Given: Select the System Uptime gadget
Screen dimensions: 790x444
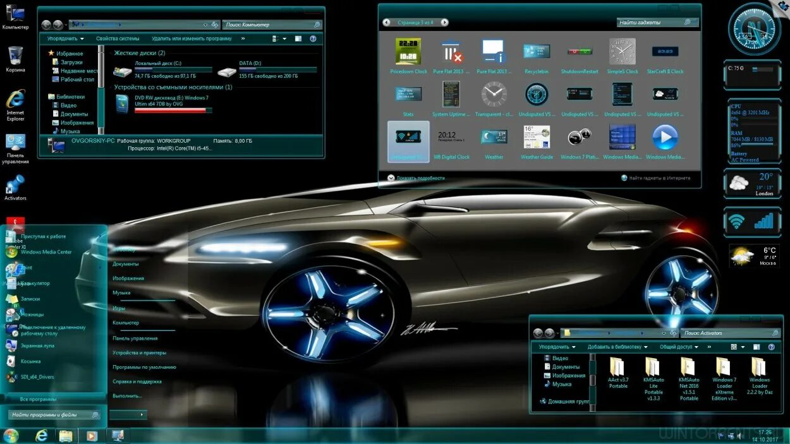Looking at the screenshot, I should point(451,99).
